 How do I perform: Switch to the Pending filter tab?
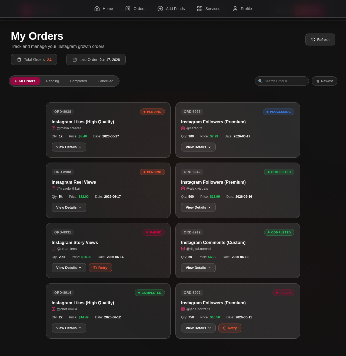53,81
